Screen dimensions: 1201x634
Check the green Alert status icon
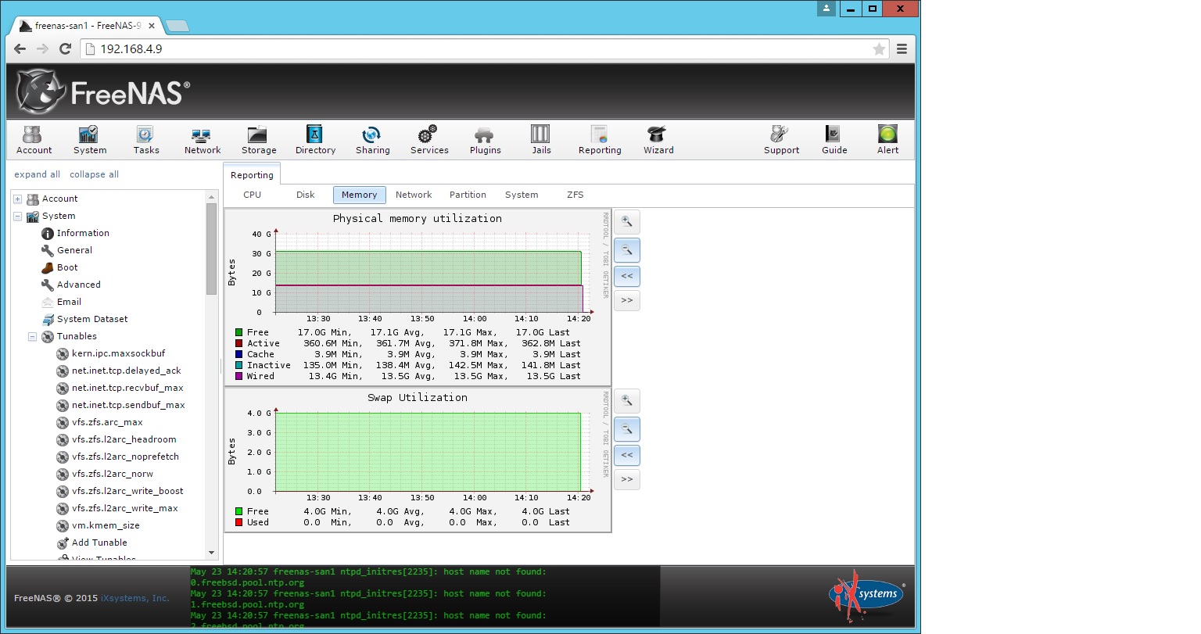(887, 140)
